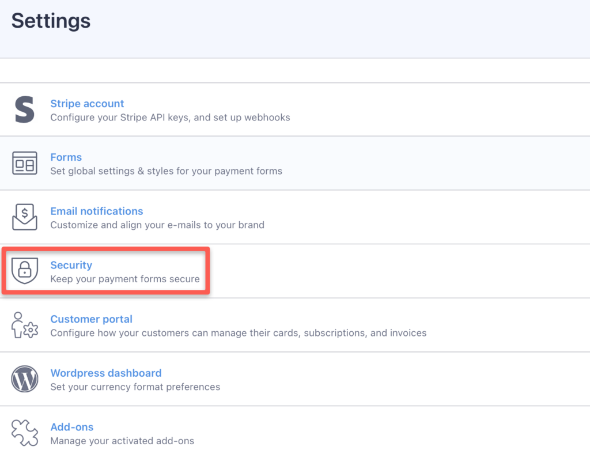Click the Stripe API keys description text
Image resolution: width=590 pixels, height=458 pixels.
pos(170,117)
